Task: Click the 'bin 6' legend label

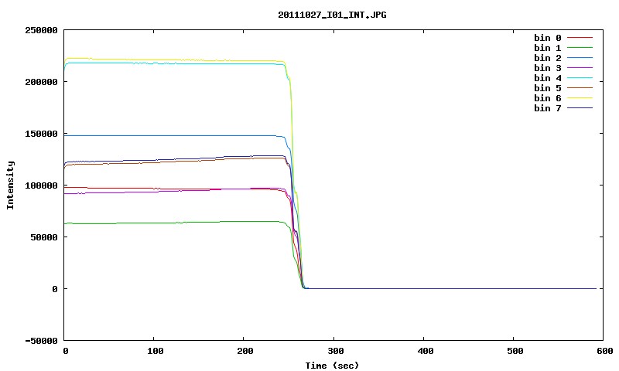Action: [548, 98]
